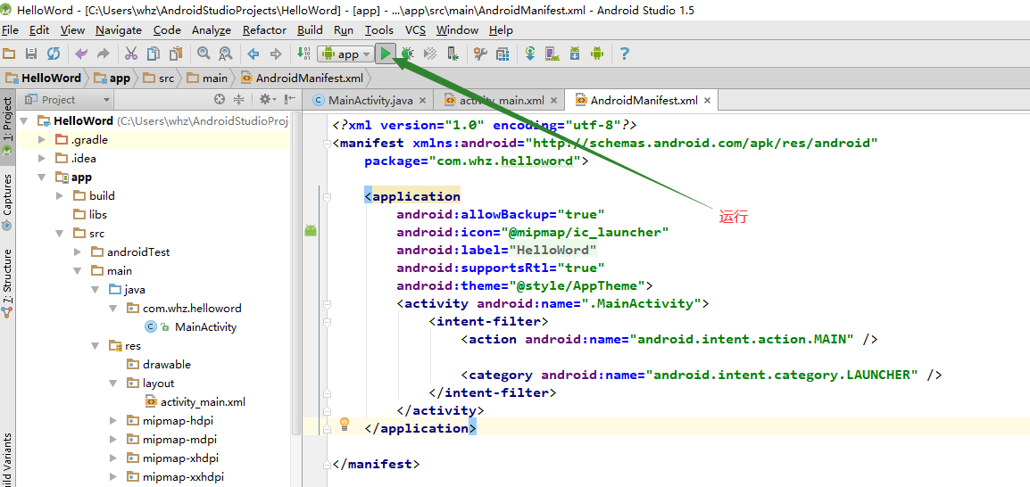1030x487 pixels.
Task: Navigate Back with the left arrow icon
Action: 253,54
